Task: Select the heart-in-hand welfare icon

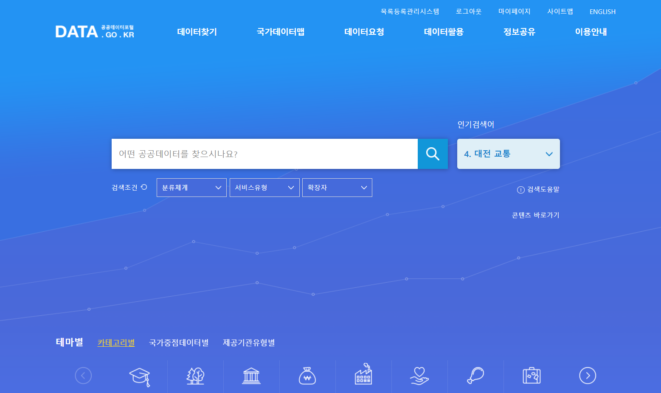Action: tap(419, 376)
